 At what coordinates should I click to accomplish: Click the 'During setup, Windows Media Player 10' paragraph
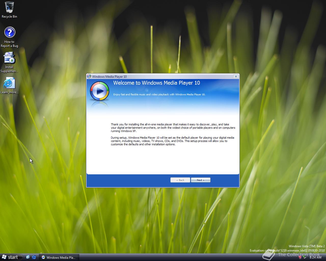172,141
